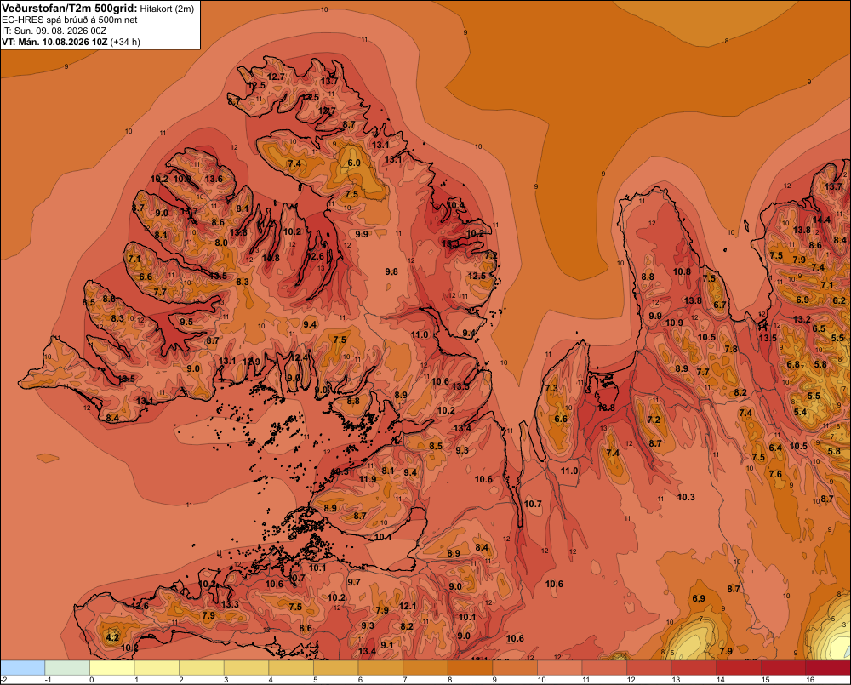
Task: Choose the legend swatch between 13 and 14
Action: click(x=694, y=668)
